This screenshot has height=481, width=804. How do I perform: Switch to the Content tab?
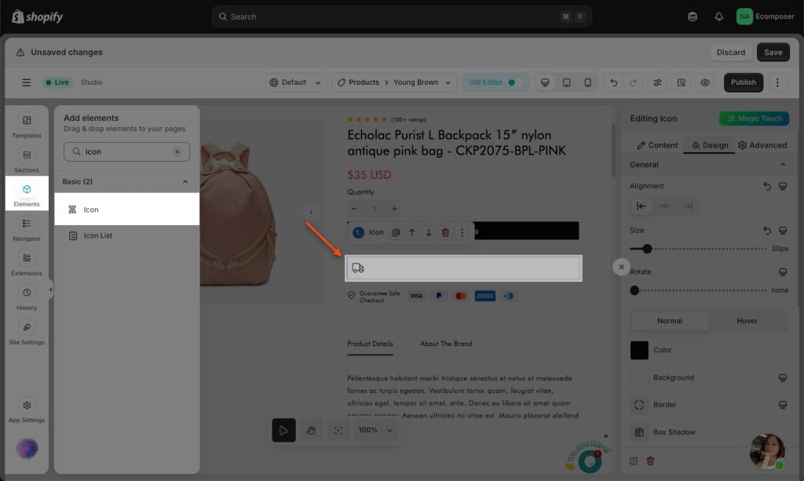[657, 145]
